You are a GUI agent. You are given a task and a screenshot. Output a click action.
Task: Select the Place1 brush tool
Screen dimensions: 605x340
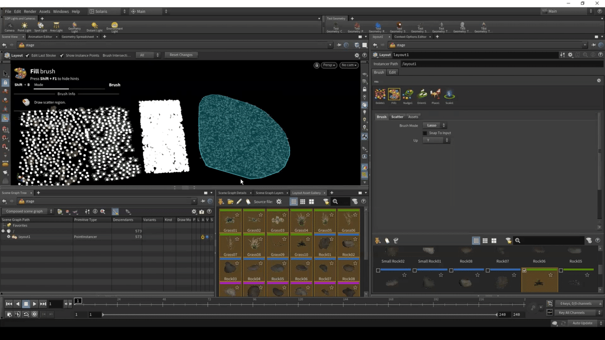pyautogui.click(x=436, y=94)
